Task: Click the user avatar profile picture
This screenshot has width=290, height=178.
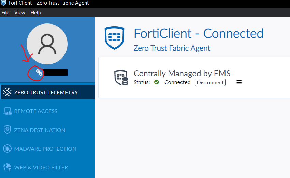Action: point(47,44)
